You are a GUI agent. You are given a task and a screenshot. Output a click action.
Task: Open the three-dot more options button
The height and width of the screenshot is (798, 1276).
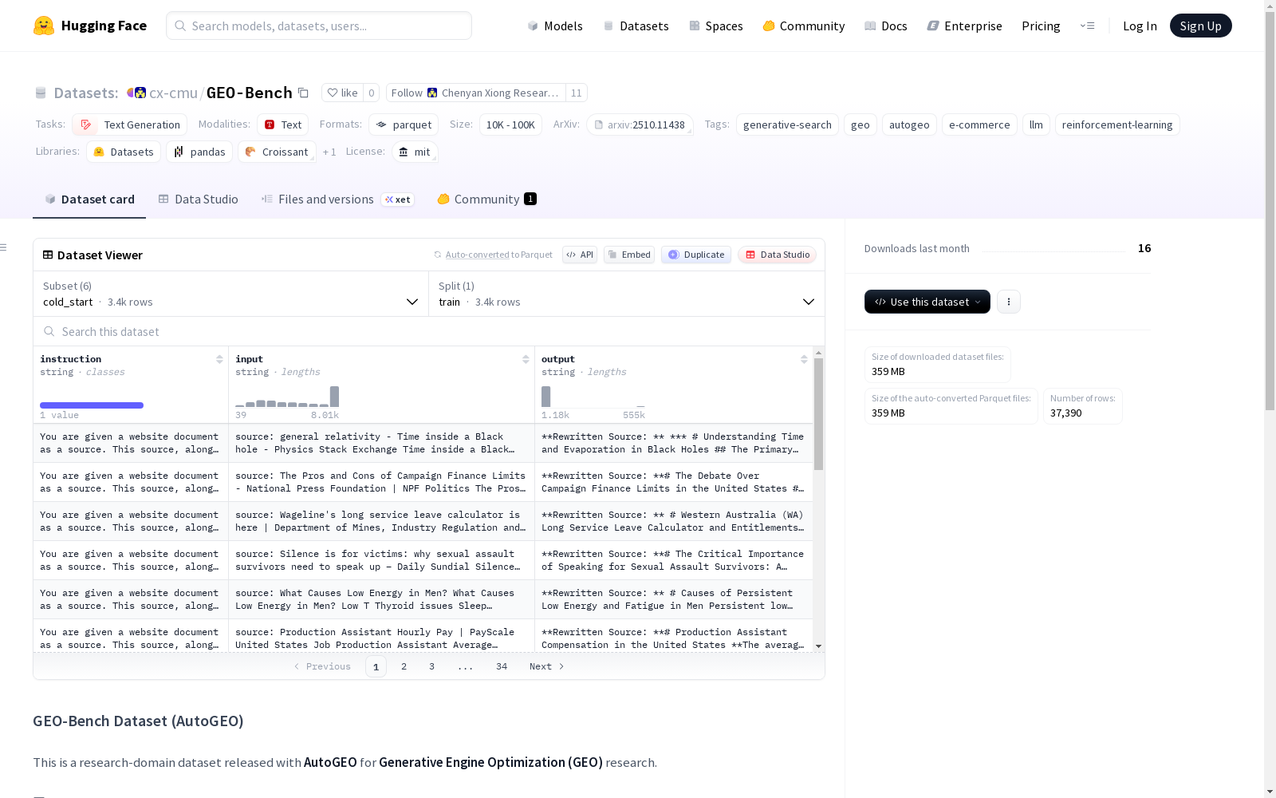[1009, 302]
